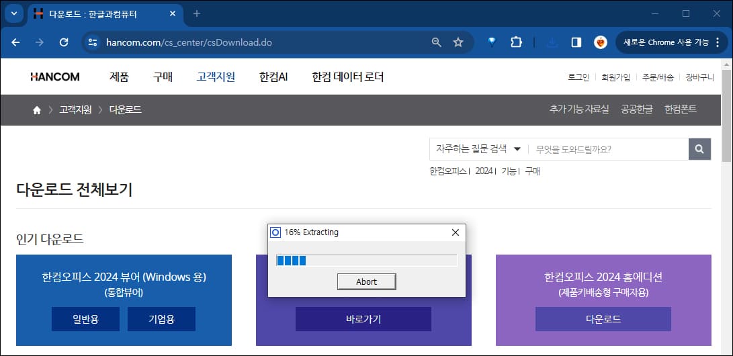Open a new tab with plus icon

pyautogui.click(x=197, y=13)
